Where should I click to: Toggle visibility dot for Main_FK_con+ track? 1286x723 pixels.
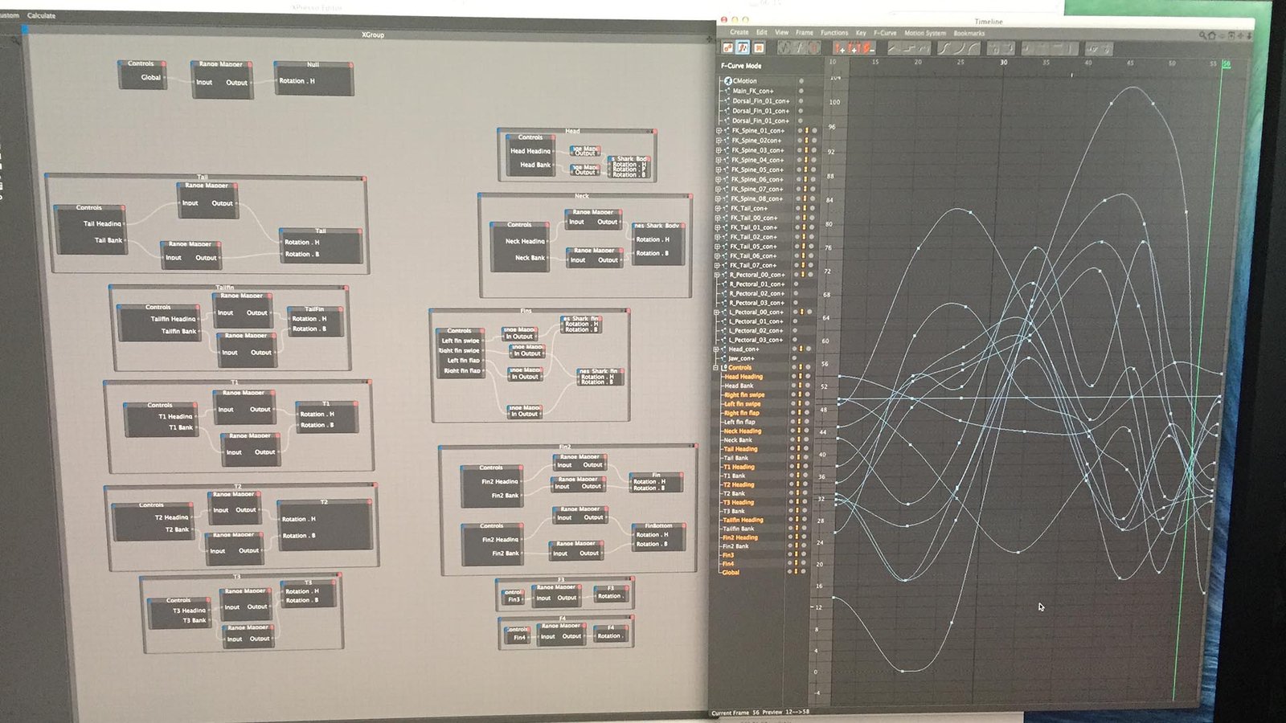click(x=801, y=91)
